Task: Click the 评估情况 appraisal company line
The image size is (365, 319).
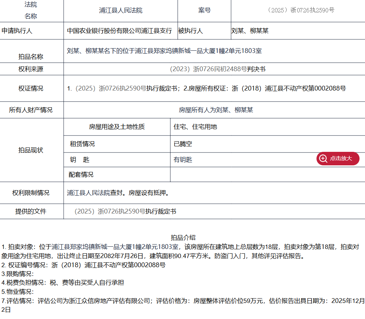Action: tap(95, 301)
